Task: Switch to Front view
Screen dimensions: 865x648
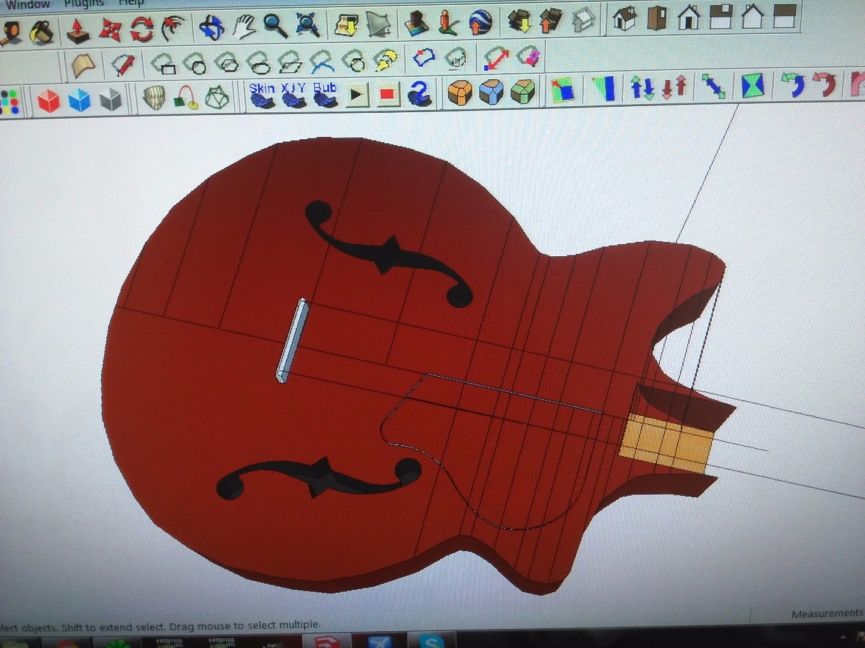Action: [x=688, y=17]
